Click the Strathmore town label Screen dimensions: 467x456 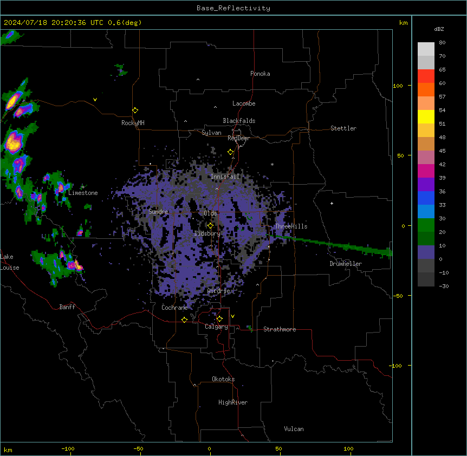point(280,329)
